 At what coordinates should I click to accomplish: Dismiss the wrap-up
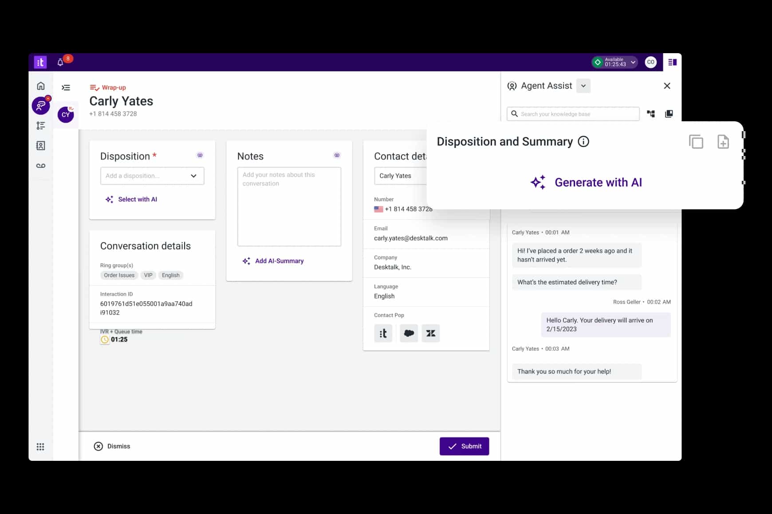(x=112, y=446)
